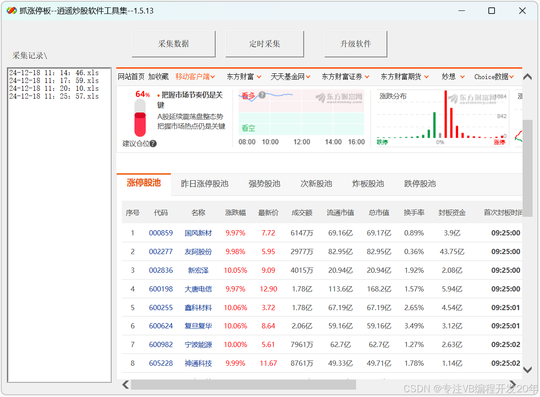Expand the 东方财富 dropdown menu

pyautogui.click(x=244, y=76)
